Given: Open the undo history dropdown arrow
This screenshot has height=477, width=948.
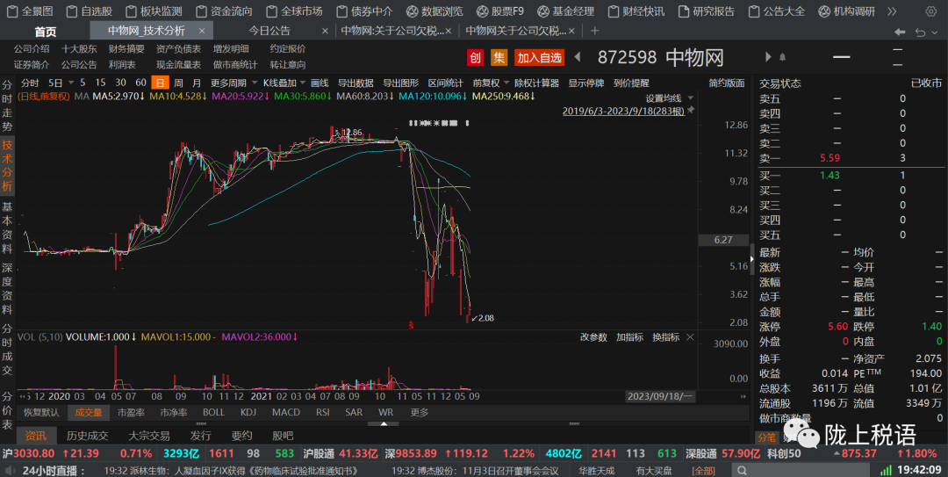Looking at the screenshot, I should (x=936, y=33).
